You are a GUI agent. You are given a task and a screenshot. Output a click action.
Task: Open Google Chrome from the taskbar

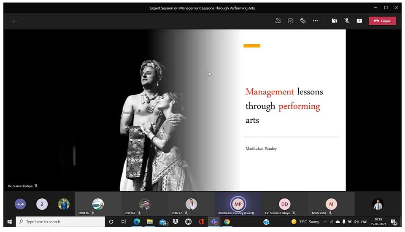(x=227, y=222)
